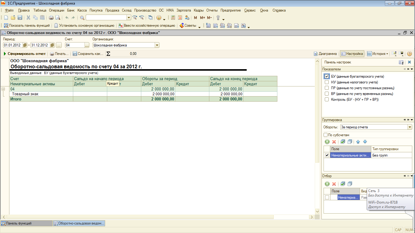Click the Open file folder icon
The height and width of the screenshot is (233, 415).
click(x=13, y=18)
